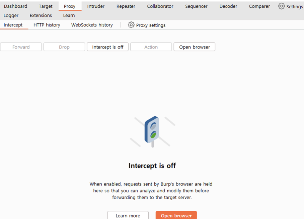Go to the Repeater tab
The image size is (304, 219).
[x=126, y=6]
